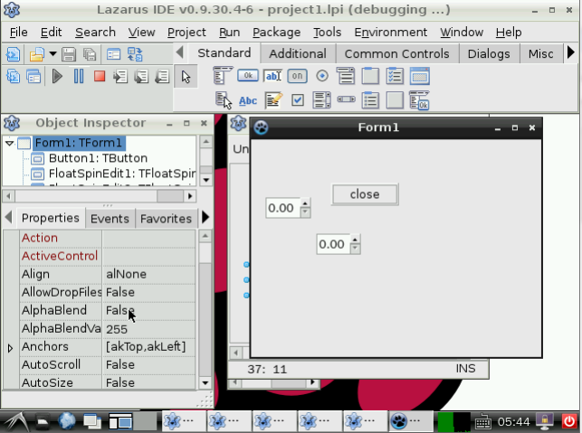Screen dimensions: 582x433
Task: Click the New Unit toolbar icon
Action: click(13, 54)
